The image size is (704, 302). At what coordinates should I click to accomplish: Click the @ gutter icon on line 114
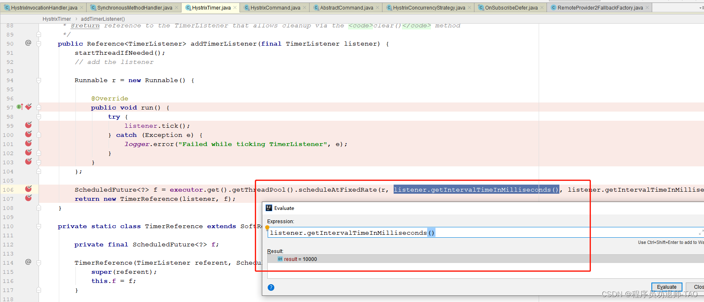pos(28,262)
